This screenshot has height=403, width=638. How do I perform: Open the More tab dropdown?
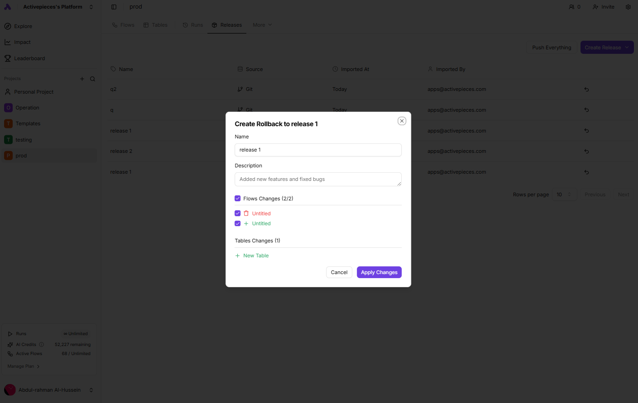[x=262, y=25]
